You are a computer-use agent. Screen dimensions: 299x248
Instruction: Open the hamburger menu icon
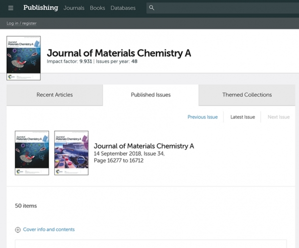10,8
